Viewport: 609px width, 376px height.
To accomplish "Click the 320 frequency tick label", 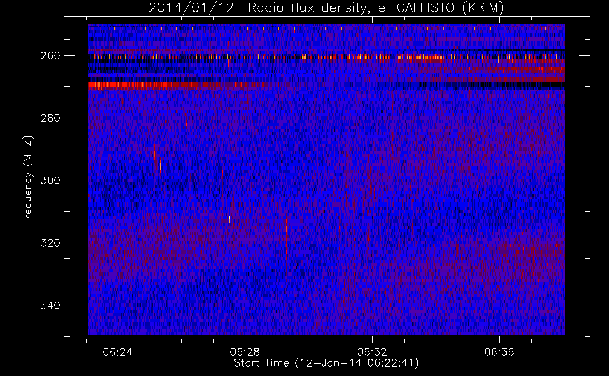I will 50,243.
